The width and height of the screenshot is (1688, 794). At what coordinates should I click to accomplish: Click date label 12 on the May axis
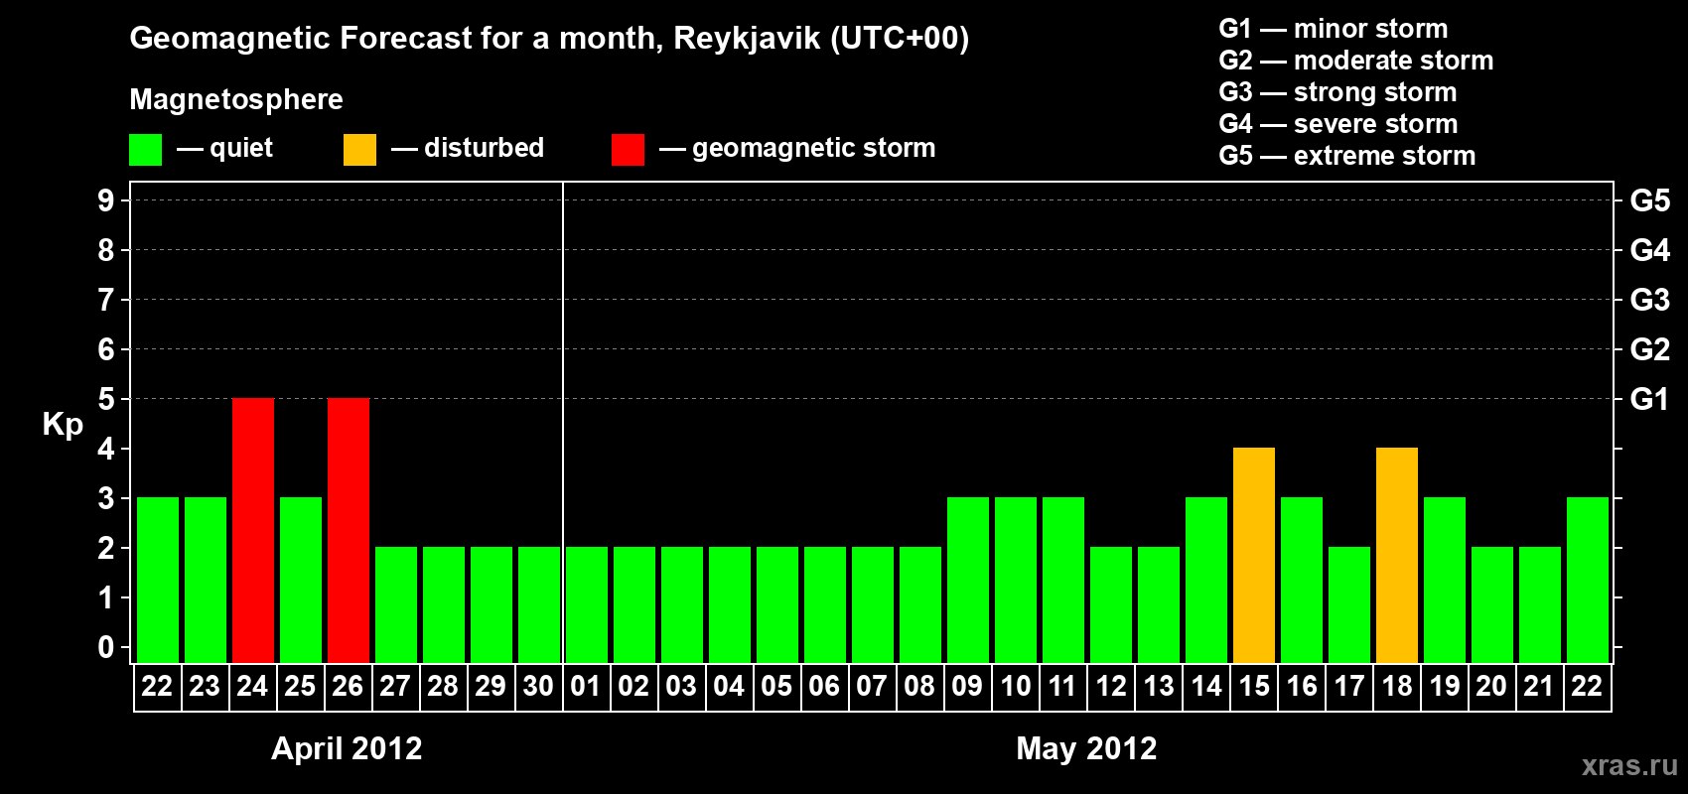coord(1111,687)
